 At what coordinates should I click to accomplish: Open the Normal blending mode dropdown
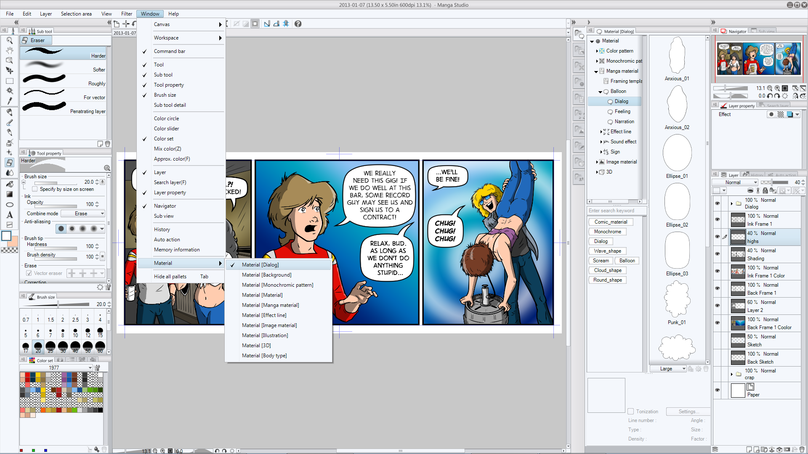point(735,182)
